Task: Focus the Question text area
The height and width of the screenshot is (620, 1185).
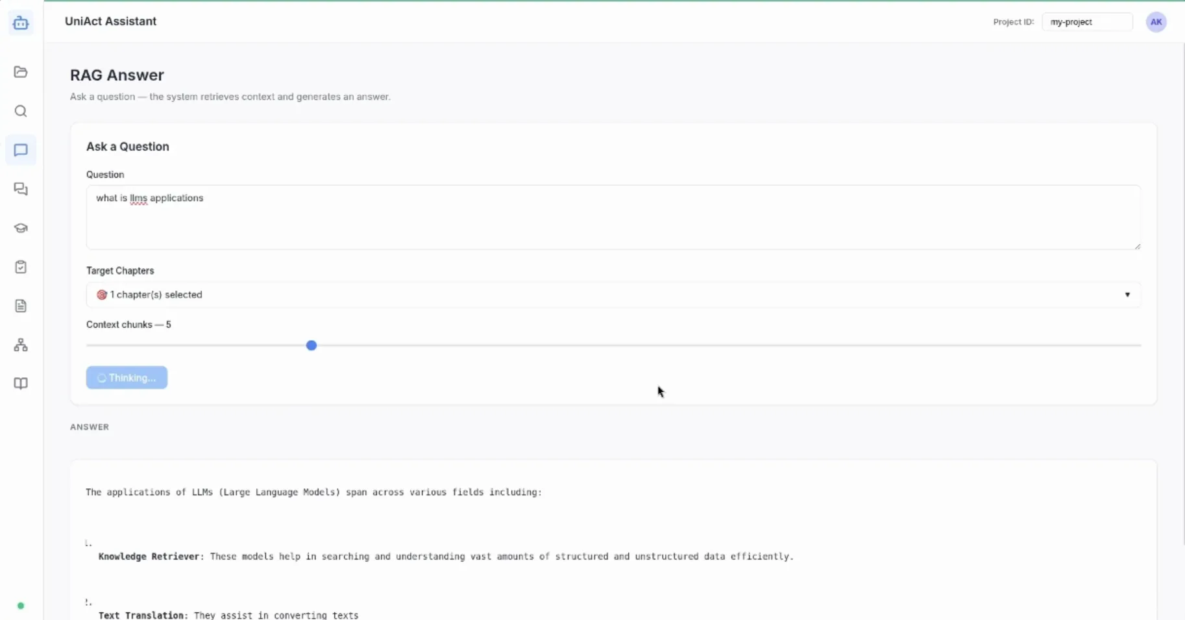Action: click(613, 217)
